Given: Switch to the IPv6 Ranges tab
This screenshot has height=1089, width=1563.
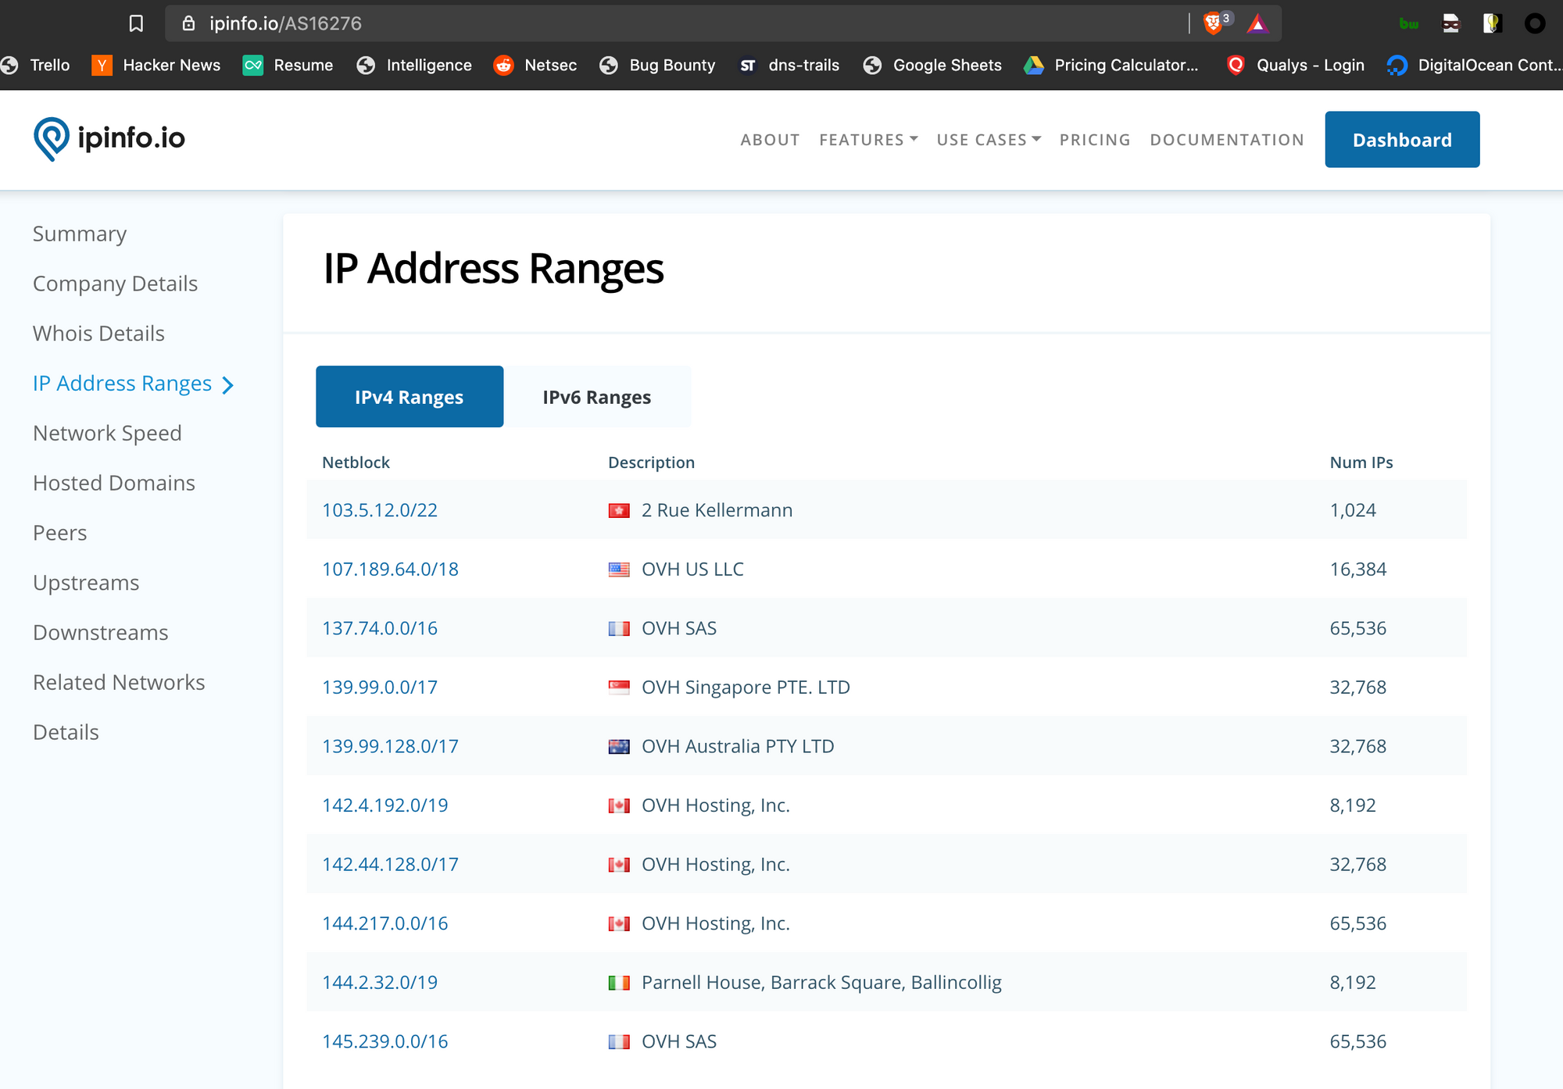Looking at the screenshot, I should click(597, 397).
